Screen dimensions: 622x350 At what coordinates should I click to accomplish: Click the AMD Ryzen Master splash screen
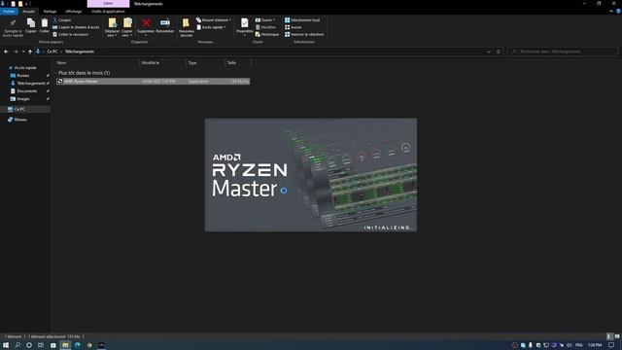coord(311,175)
